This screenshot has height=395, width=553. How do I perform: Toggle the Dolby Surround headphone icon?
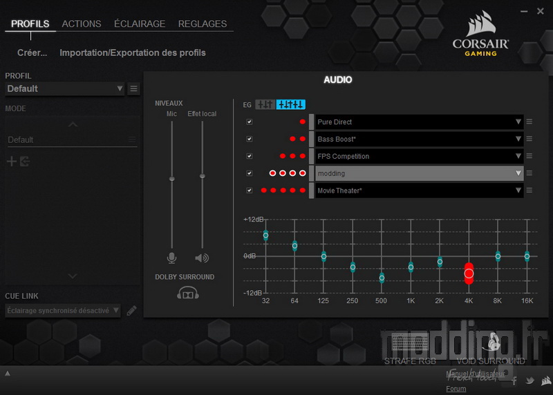[188, 293]
